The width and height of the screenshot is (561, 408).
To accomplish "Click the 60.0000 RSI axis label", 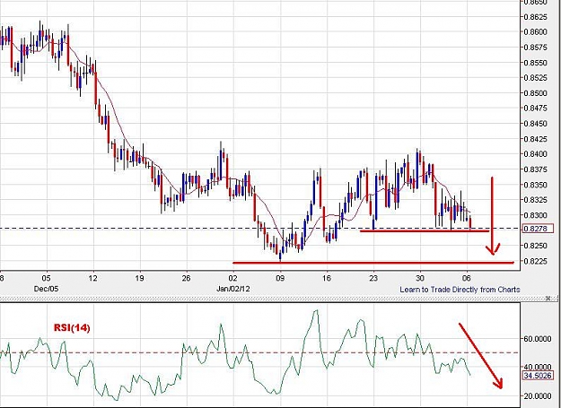I will point(537,339).
